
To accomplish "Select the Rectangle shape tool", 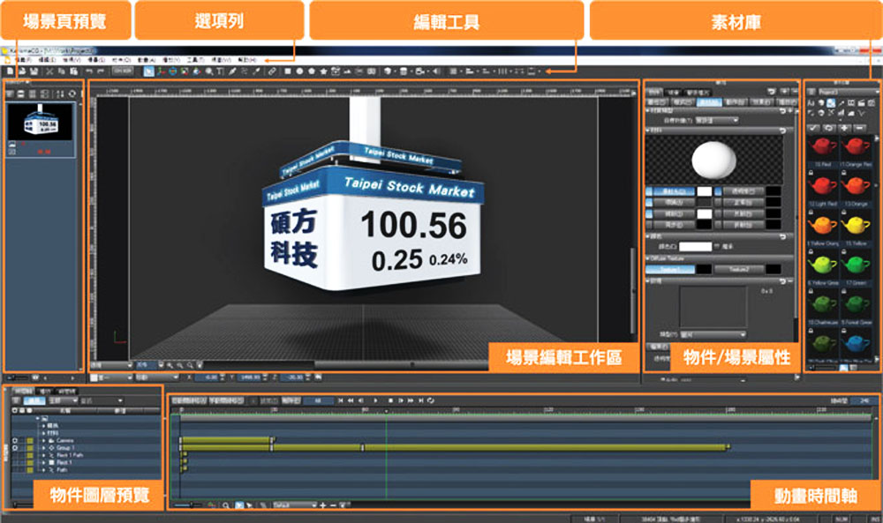I will pyautogui.click(x=288, y=71).
